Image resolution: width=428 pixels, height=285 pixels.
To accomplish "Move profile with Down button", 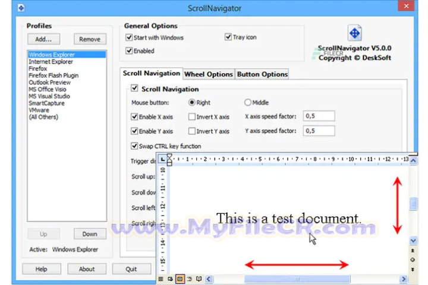I will click(x=90, y=234).
